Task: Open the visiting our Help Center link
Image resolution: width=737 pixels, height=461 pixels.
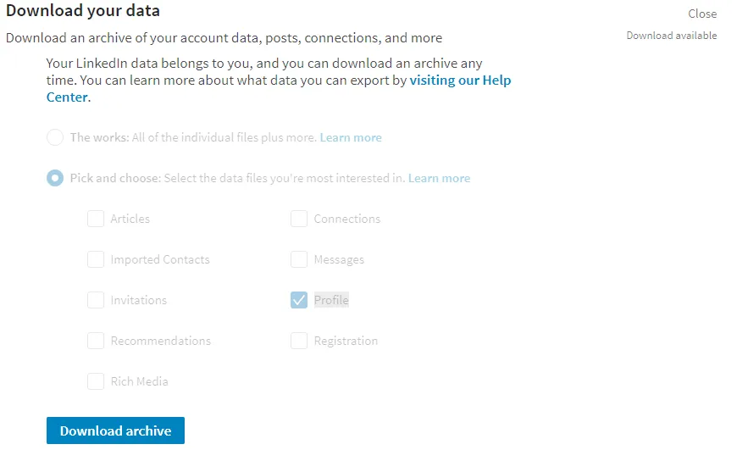Action: 460,81
